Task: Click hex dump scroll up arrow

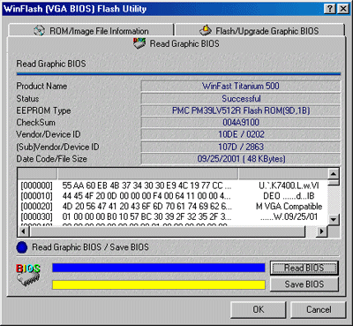Action: (334, 174)
